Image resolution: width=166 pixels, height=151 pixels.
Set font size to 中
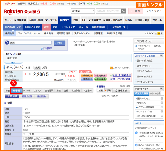(x=159, y=33)
